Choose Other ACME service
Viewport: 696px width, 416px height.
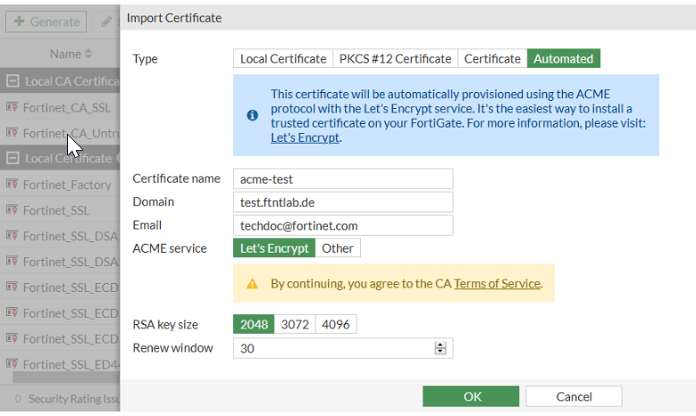[338, 248]
